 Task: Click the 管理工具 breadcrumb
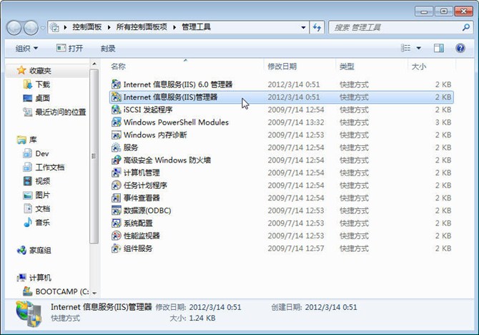[x=196, y=27]
